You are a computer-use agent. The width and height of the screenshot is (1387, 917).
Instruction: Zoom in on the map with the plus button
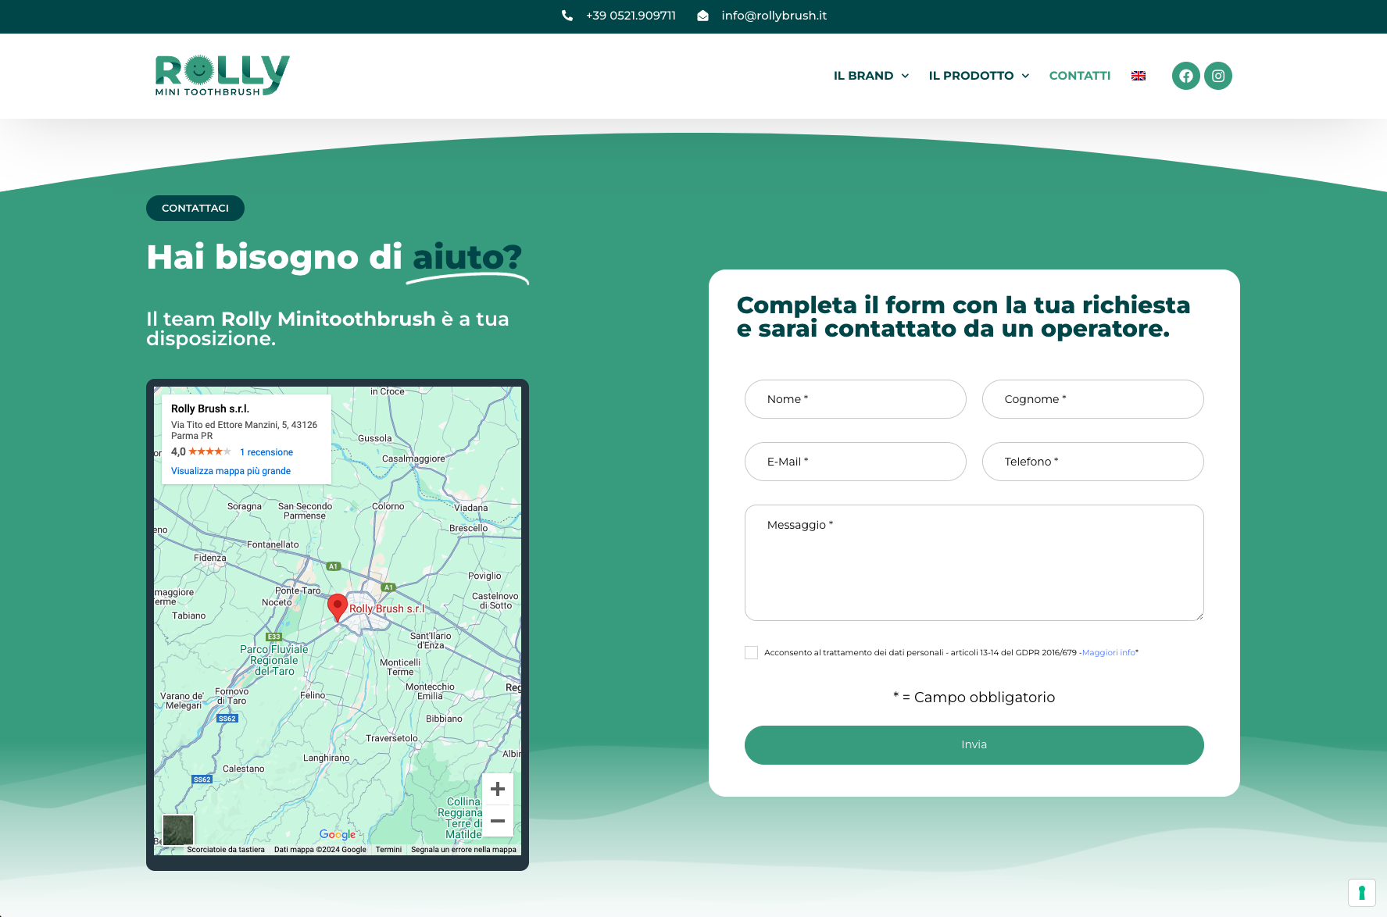click(x=497, y=790)
